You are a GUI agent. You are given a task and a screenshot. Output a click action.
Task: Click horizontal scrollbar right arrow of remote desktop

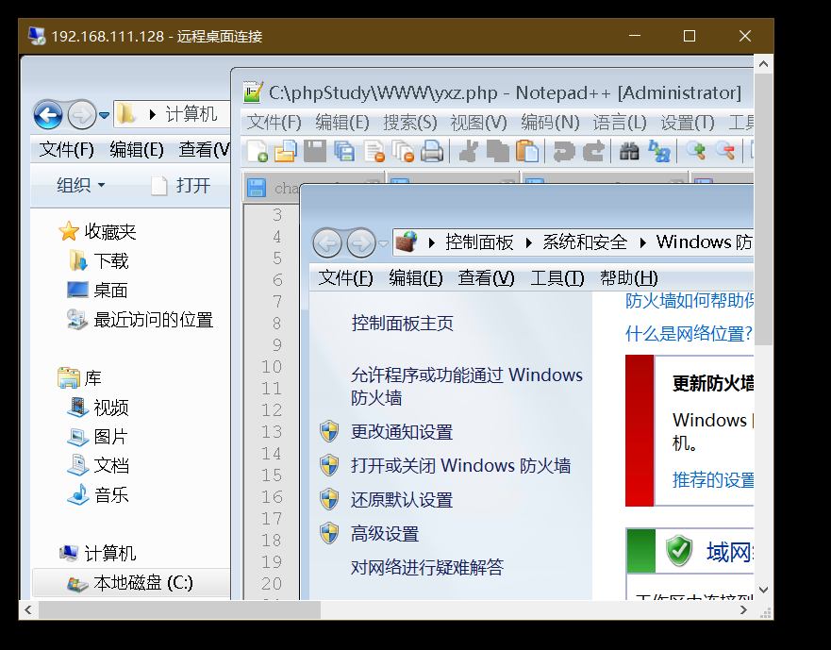click(x=743, y=609)
